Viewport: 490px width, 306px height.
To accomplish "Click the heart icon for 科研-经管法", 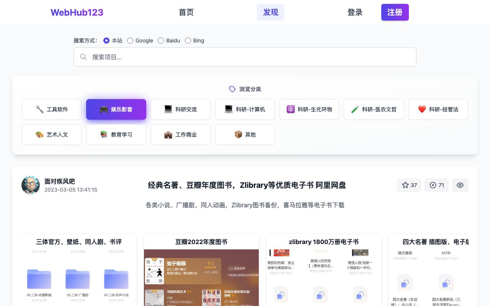I will [x=422, y=109].
